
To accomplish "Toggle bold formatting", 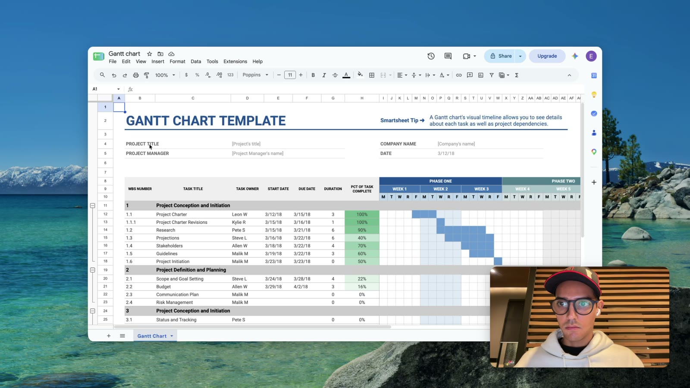I will coord(313,75).
